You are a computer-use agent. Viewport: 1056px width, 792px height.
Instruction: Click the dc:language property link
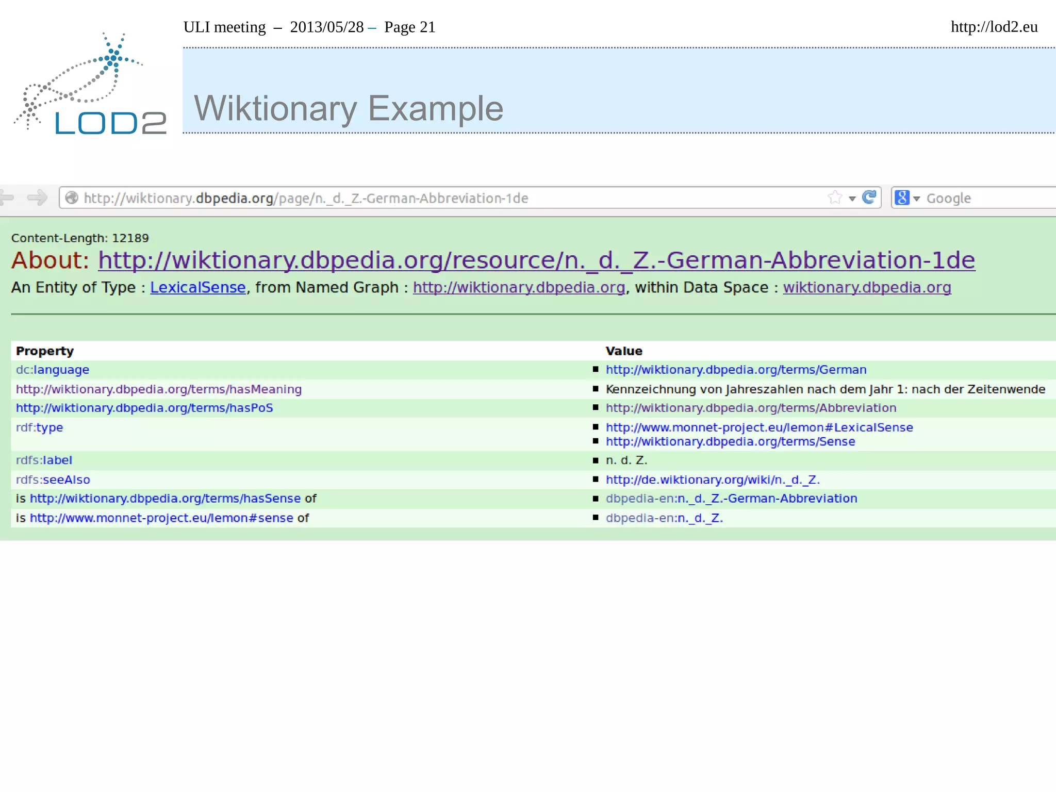tap(53, 370)
